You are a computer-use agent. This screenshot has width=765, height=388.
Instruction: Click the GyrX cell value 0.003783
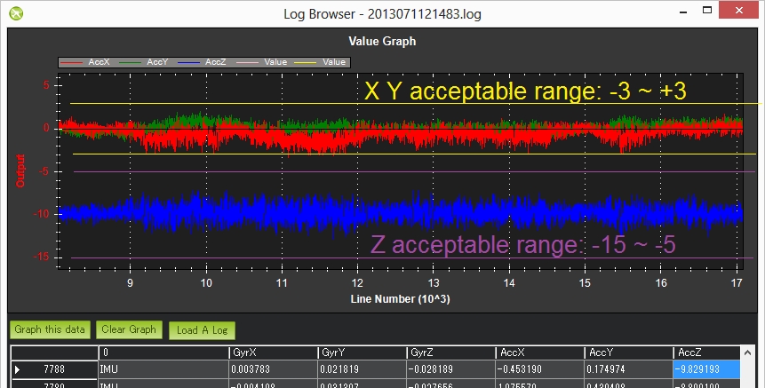click(x=272, y=368)
